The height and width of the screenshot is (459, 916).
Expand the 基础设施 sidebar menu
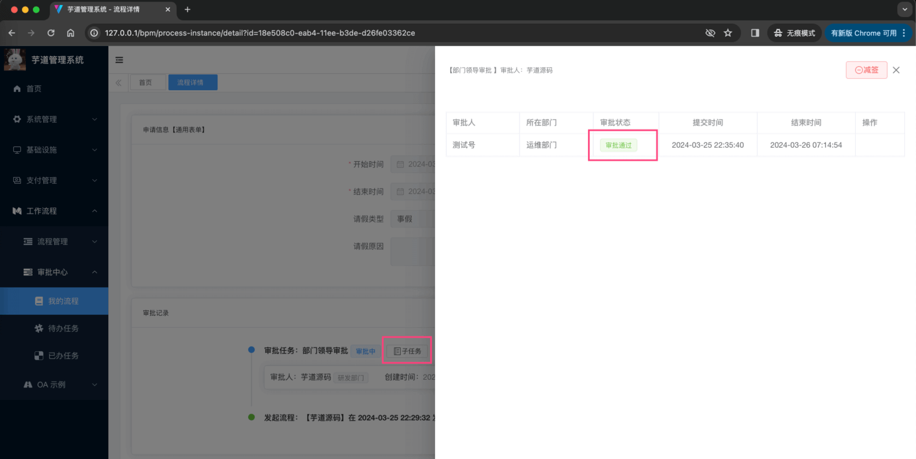point(54,150)
